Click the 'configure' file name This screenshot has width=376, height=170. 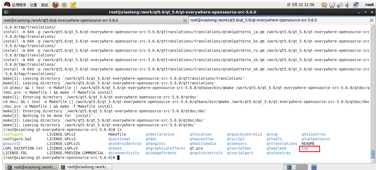[x=13, y=134]
